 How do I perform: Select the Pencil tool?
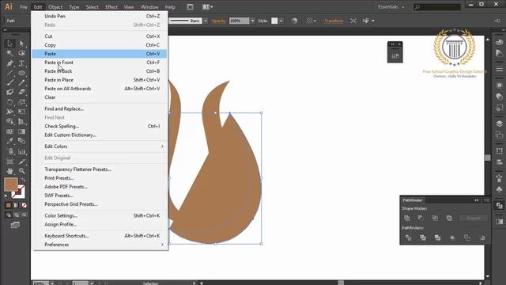point(21,82)
